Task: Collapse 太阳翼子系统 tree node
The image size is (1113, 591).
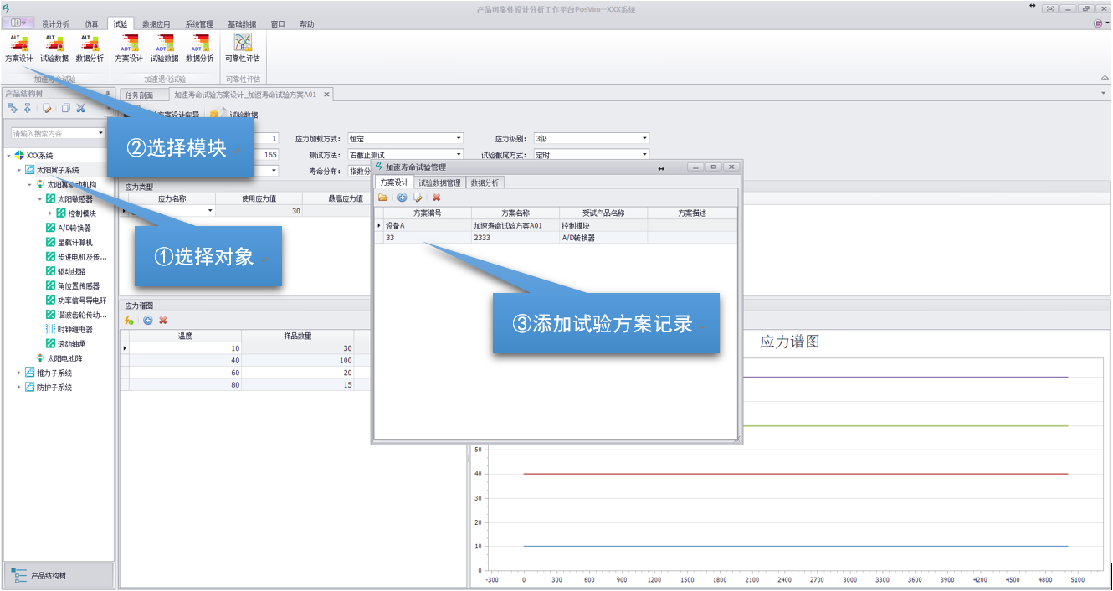Action: [x=19, y=170]
